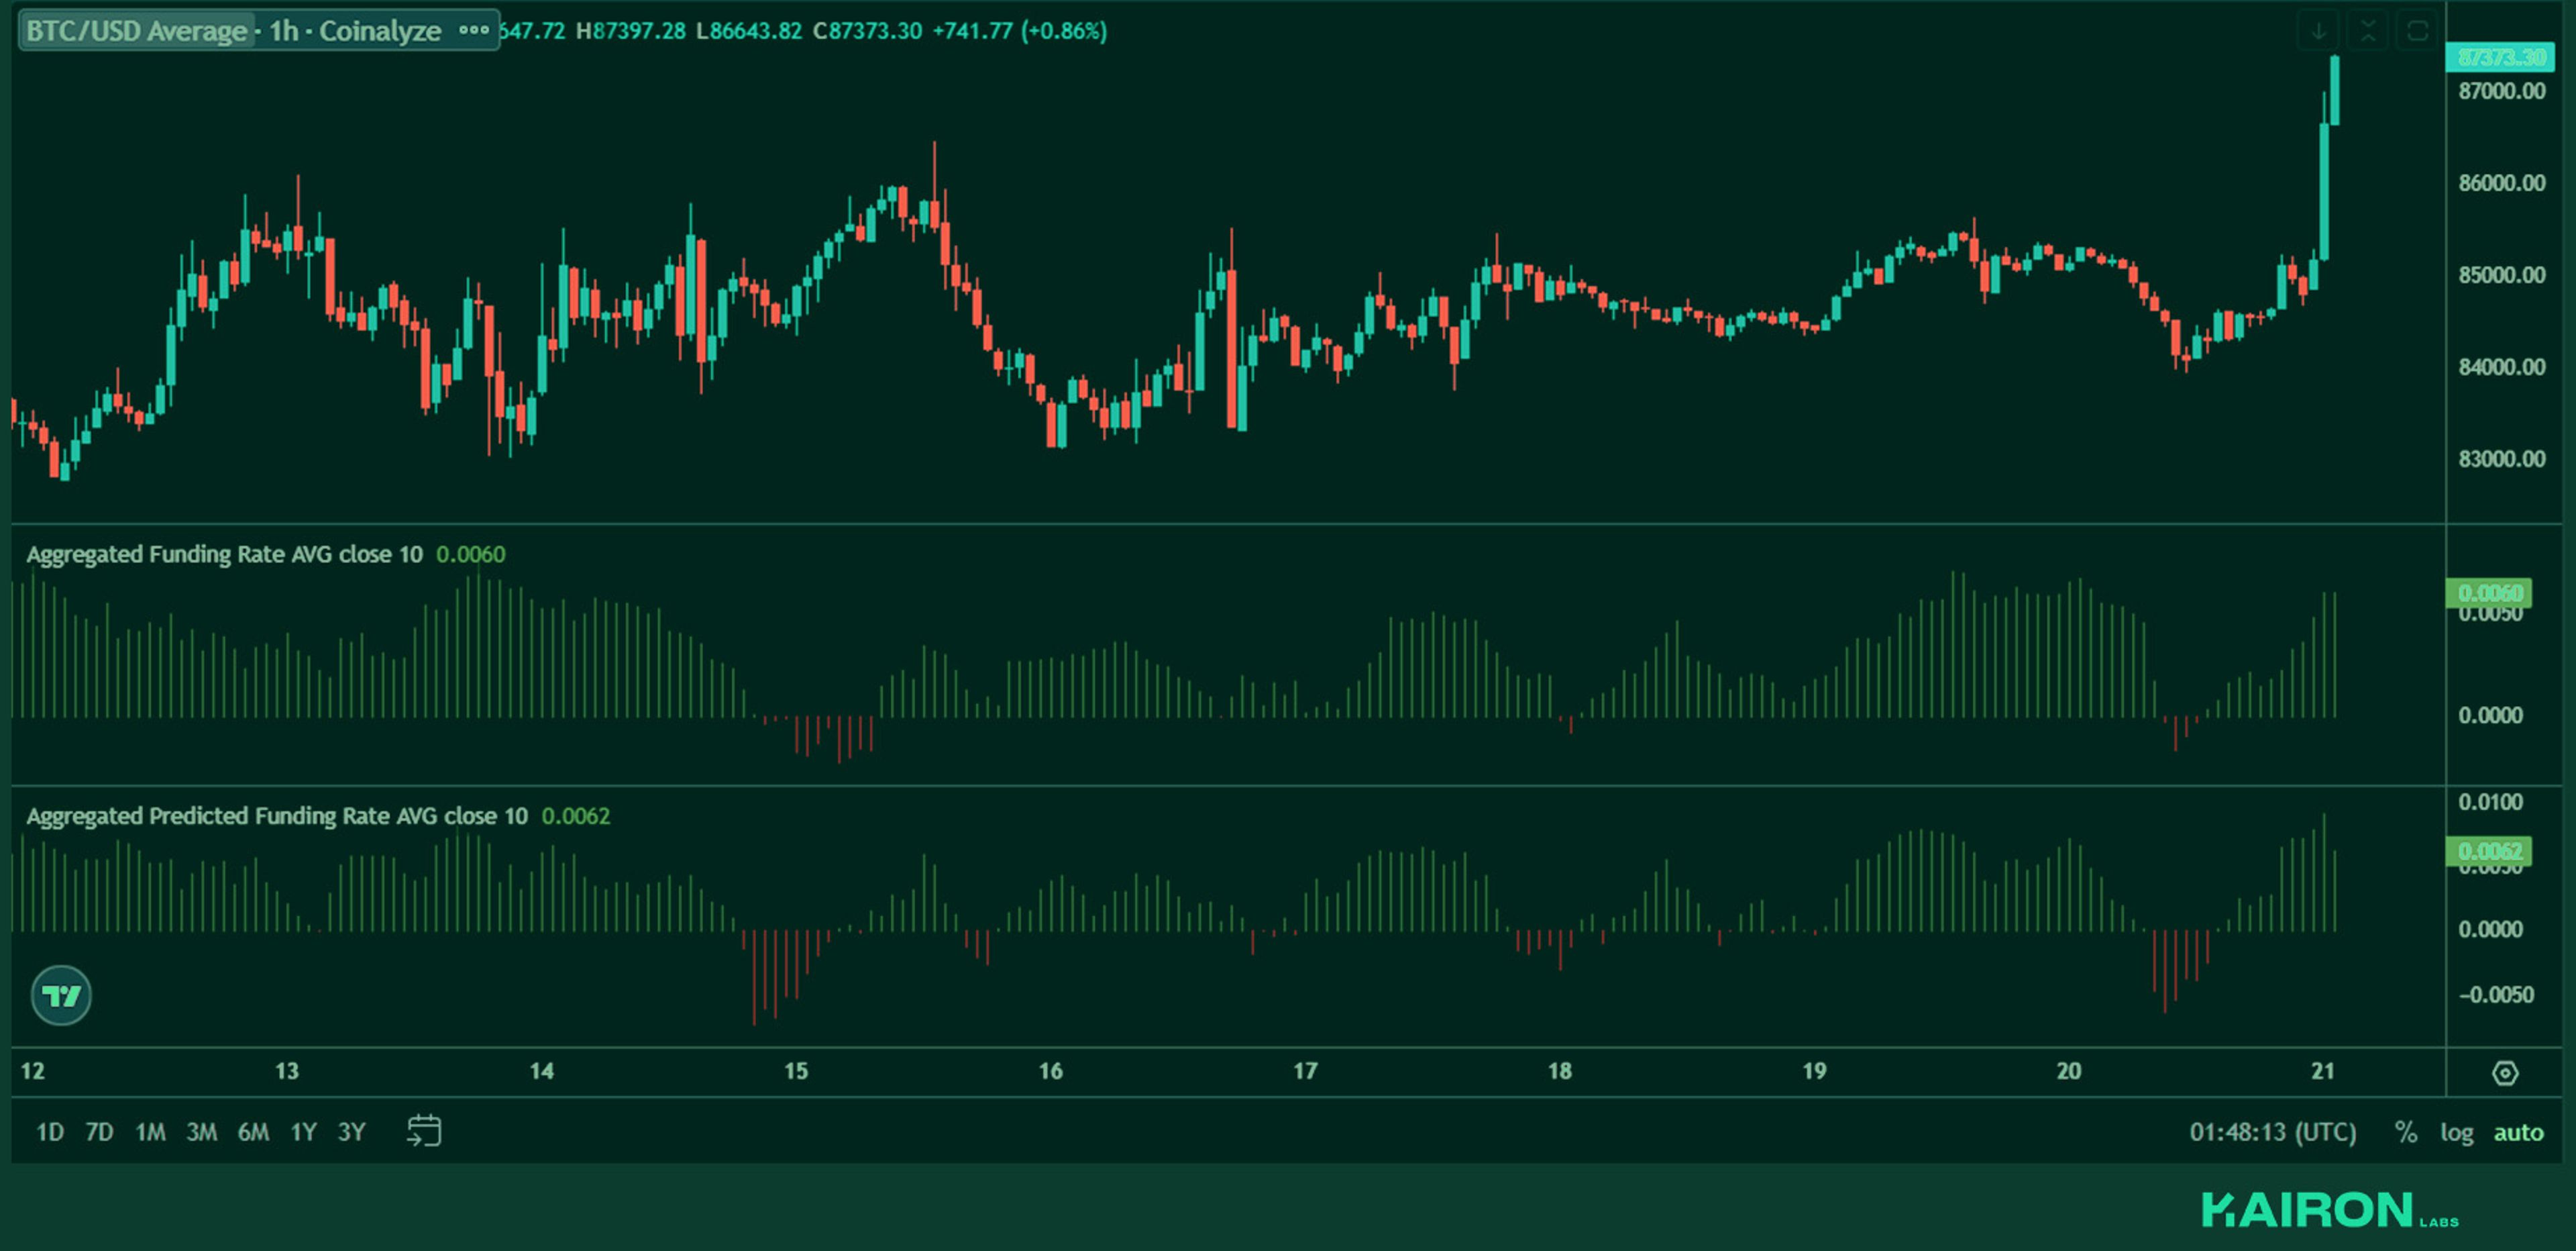Viewport: 2576px width, 1251px height.
Task: Maximize the chart pane
Action: (x=2417, y=31)
